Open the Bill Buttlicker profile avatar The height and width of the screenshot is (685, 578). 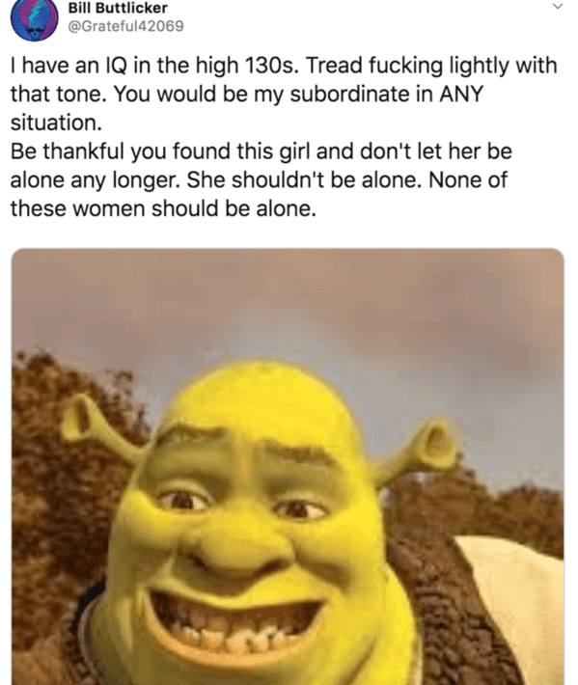pyautogui.click(x=34, y=18)
